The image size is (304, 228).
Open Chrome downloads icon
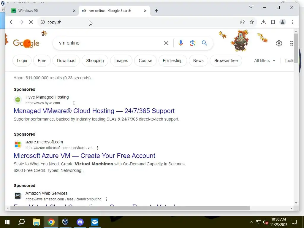coord(264,22)
